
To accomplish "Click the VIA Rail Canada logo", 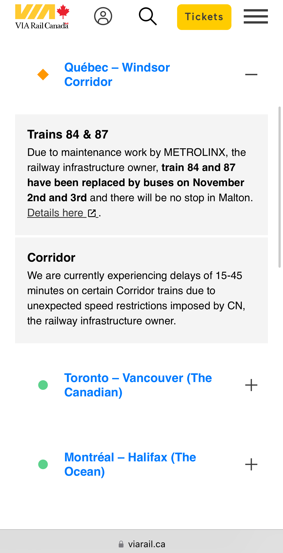I will [42, 17].
